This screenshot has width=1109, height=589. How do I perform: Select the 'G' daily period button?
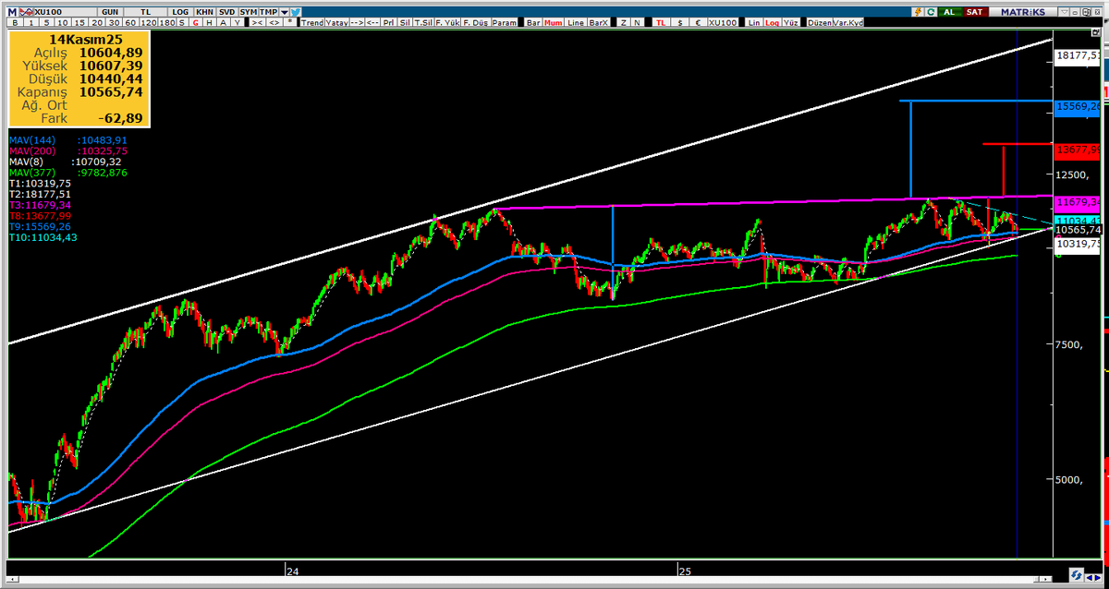[195, 22]
